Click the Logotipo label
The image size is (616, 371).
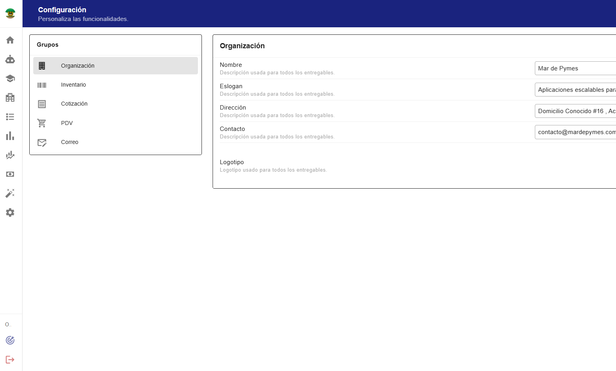click(x=232, y=162)
